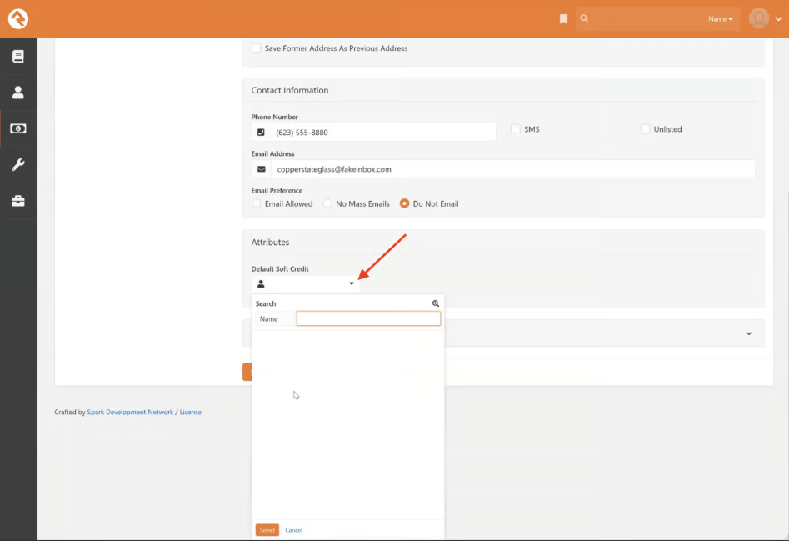Select the Email Allowed radio option

click(x=257, y=203)
